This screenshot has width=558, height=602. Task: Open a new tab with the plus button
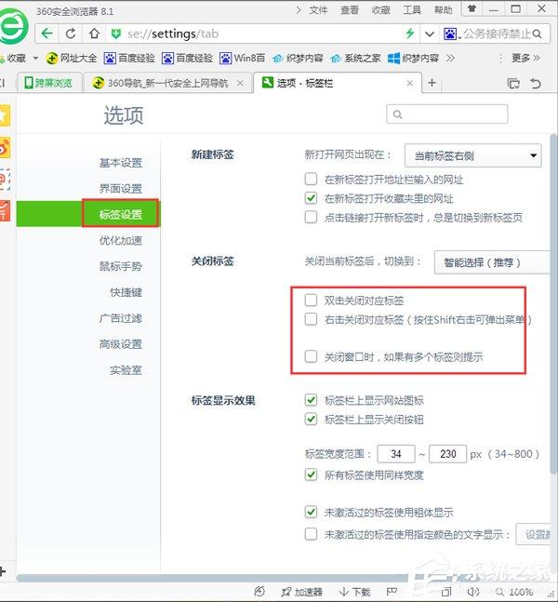click(432, 83)
